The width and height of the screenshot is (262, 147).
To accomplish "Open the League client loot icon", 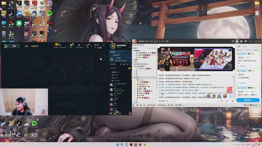I will tap(71, 45).
